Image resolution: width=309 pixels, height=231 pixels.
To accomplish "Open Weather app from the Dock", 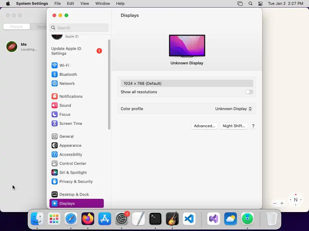I will coord(231,219).
